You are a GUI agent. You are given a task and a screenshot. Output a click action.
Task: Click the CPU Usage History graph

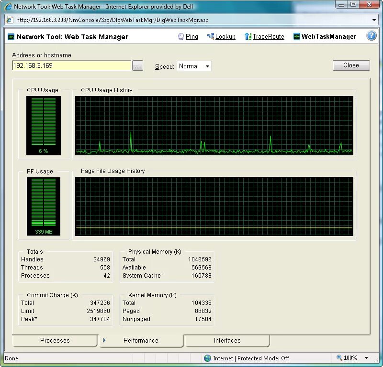pos(214,126)
